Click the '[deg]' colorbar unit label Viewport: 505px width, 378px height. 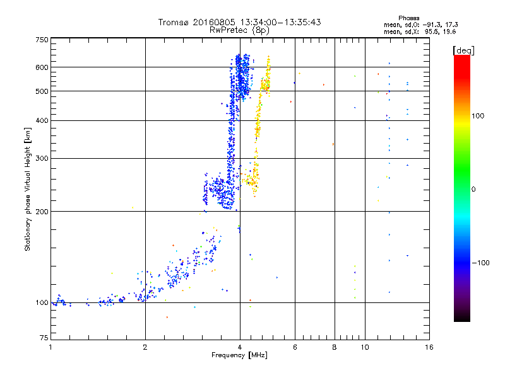463,50
